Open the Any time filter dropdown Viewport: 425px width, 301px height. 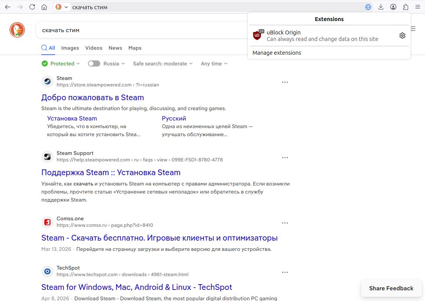(x=214, y=63)
